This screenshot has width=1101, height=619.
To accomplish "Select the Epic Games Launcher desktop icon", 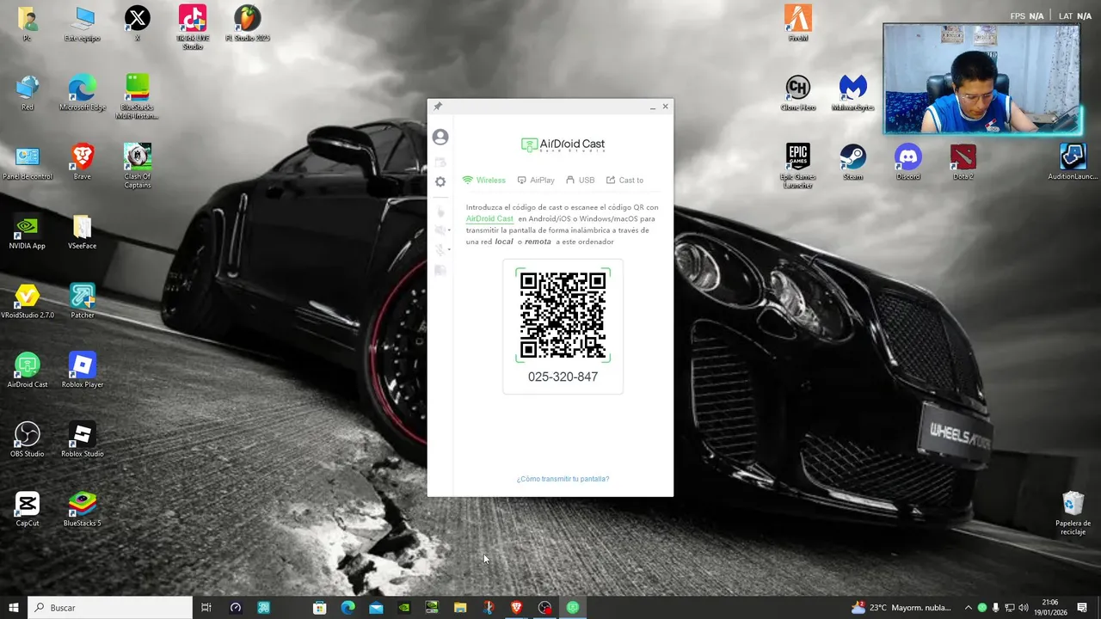I will click(x=798, y=166).
